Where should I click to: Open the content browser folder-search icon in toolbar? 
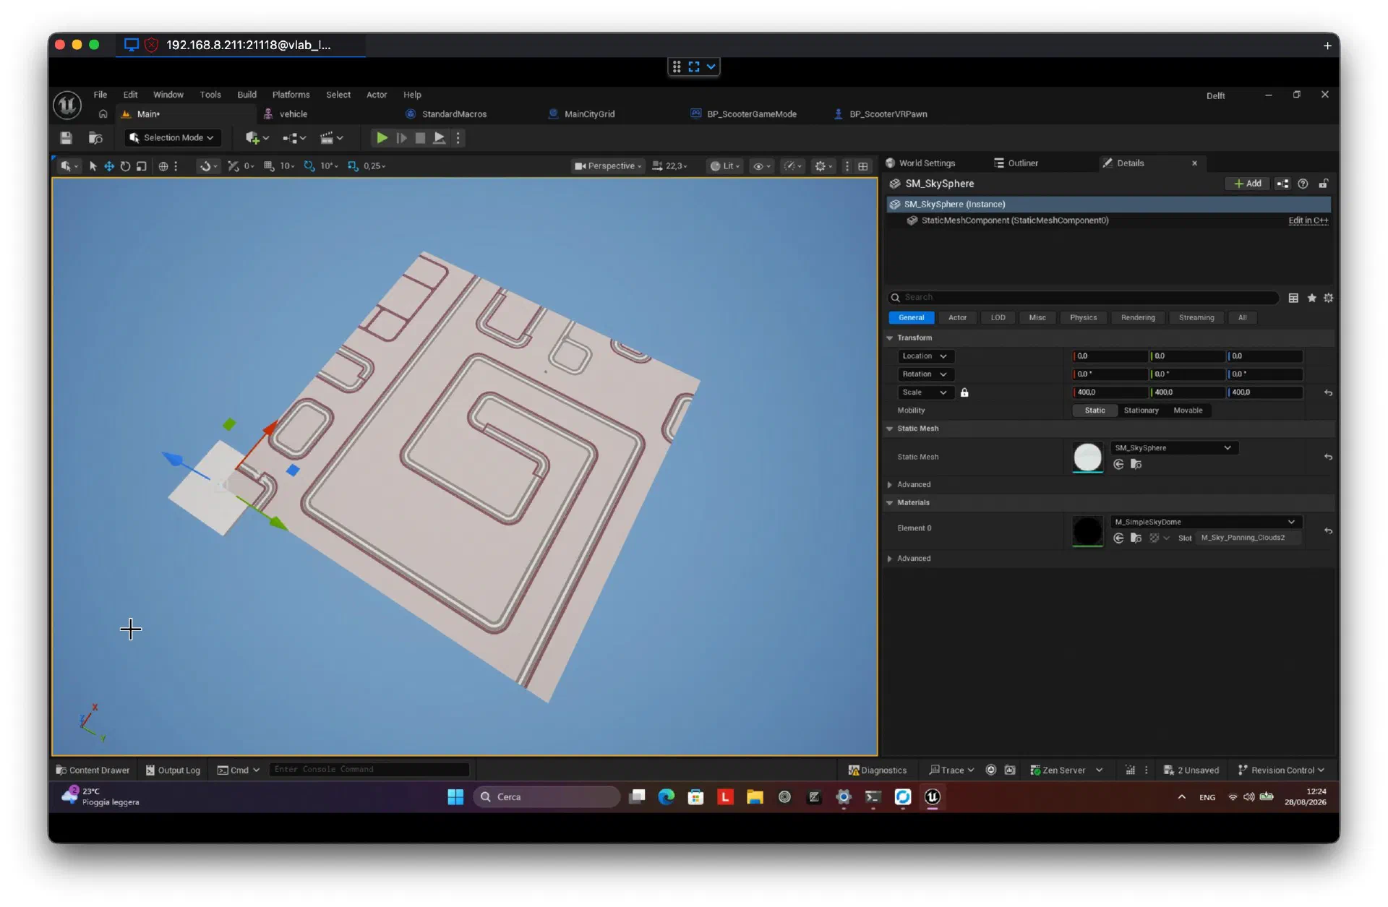pyautogui.click(x=95, y=137)
